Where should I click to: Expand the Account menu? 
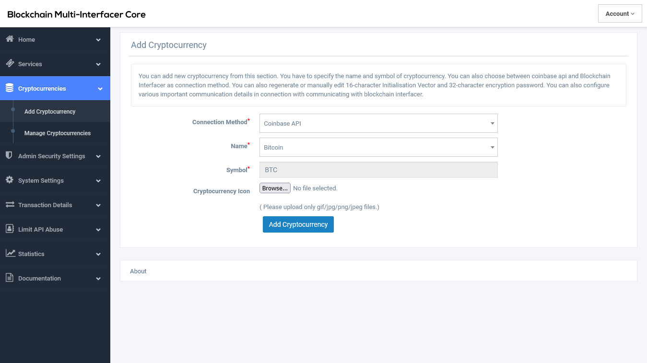[x=620, y=13]
